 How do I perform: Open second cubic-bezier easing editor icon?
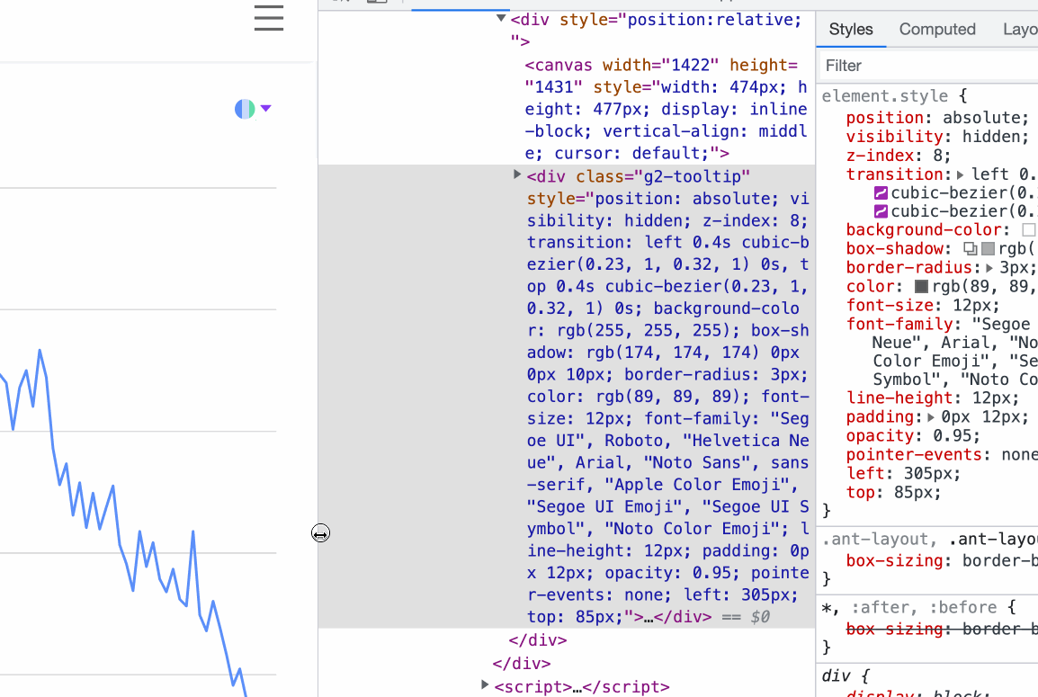click(881, 211)
